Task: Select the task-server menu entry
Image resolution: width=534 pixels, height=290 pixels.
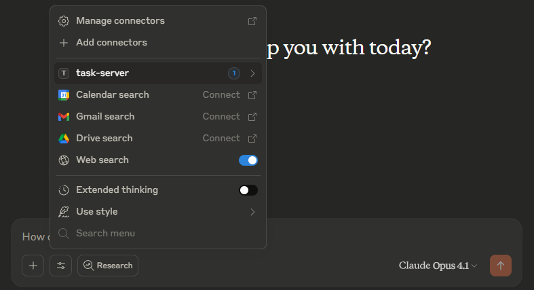Action: point(102,73)
